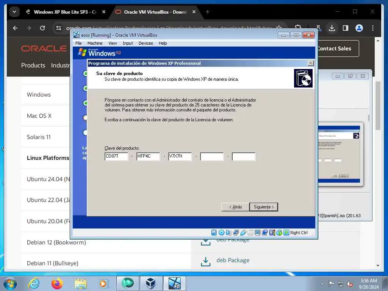Click the Siguiente button in XP setup
The height and width of the screenshot is (291, 388).
pyautogui.click(x=264, y=207)
